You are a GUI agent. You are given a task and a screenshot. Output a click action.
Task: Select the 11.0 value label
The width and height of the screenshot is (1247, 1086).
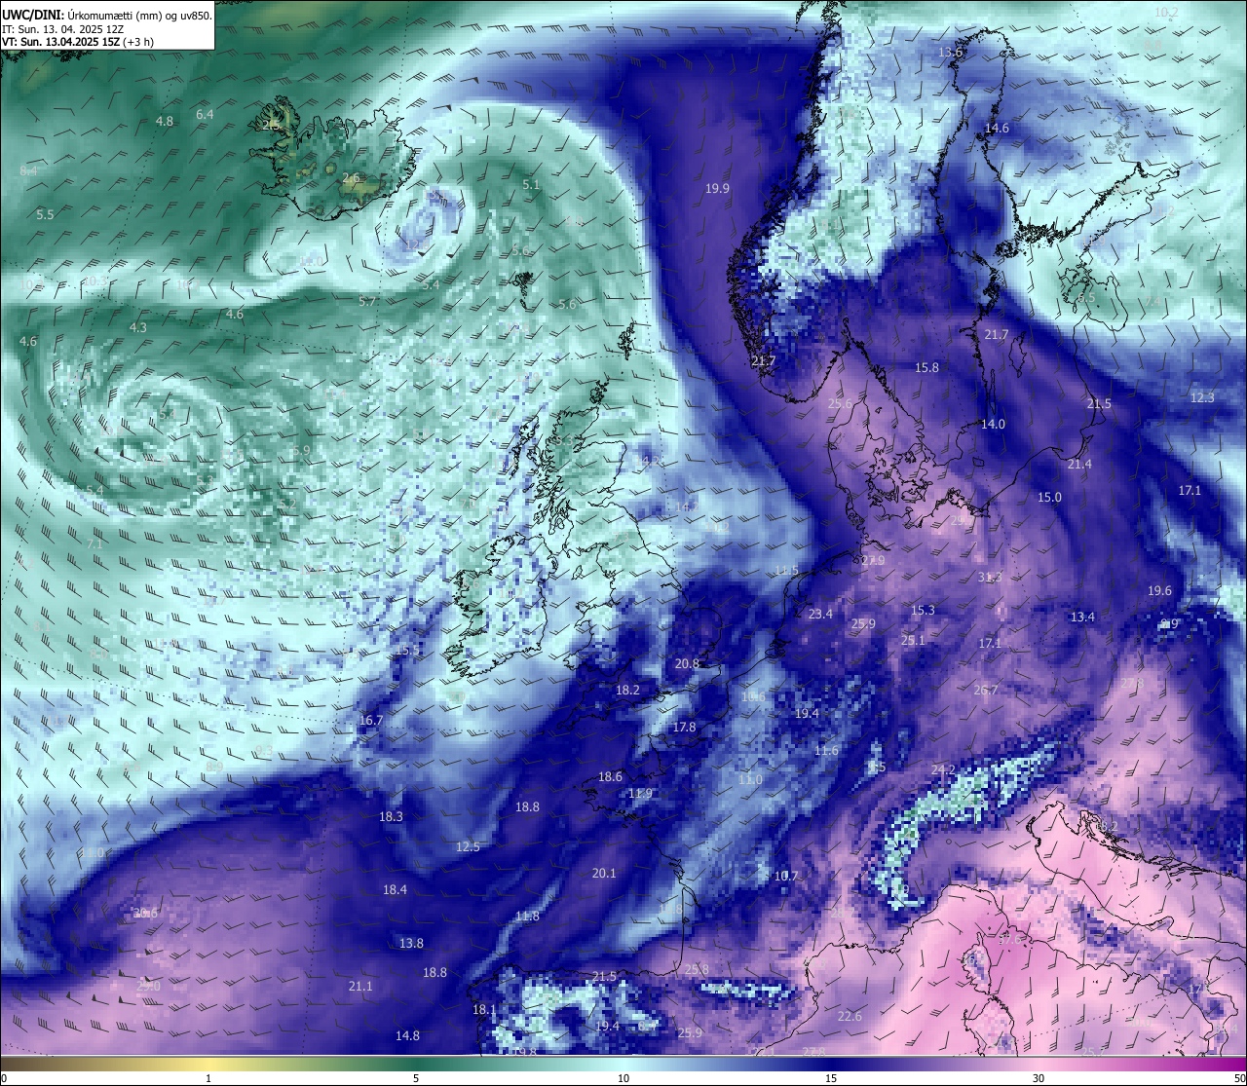coord(750,779)
